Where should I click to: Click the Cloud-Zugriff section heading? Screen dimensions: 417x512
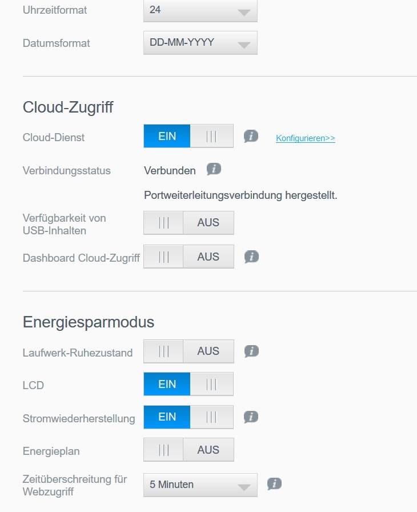[68, 107]
